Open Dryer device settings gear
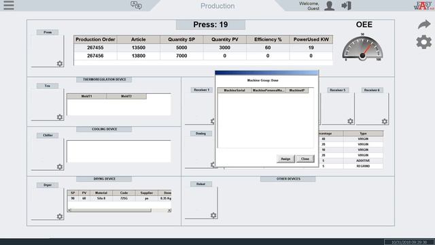 coord(60,216)
